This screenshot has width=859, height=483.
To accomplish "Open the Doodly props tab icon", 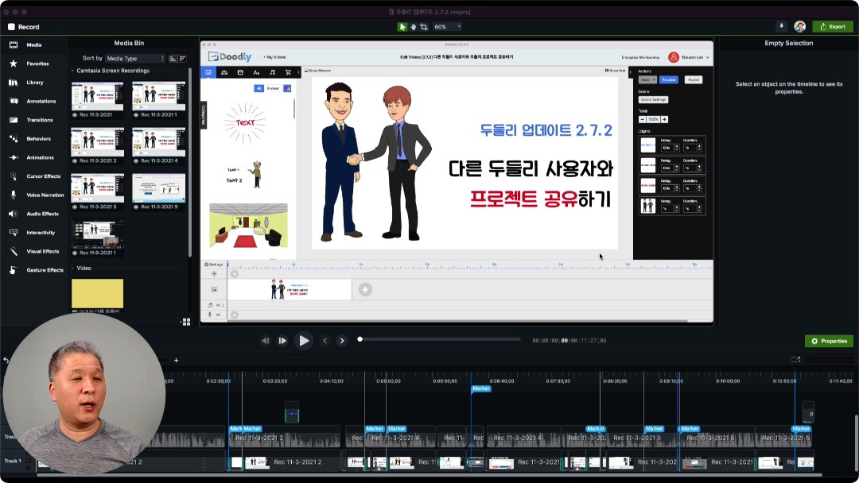I will point(240,72).
